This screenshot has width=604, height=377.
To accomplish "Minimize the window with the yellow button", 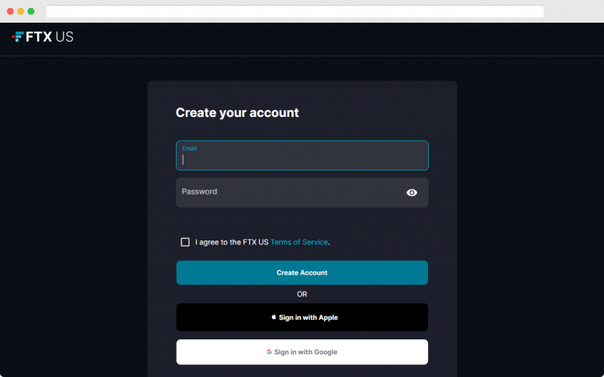I will click(21, 11).
